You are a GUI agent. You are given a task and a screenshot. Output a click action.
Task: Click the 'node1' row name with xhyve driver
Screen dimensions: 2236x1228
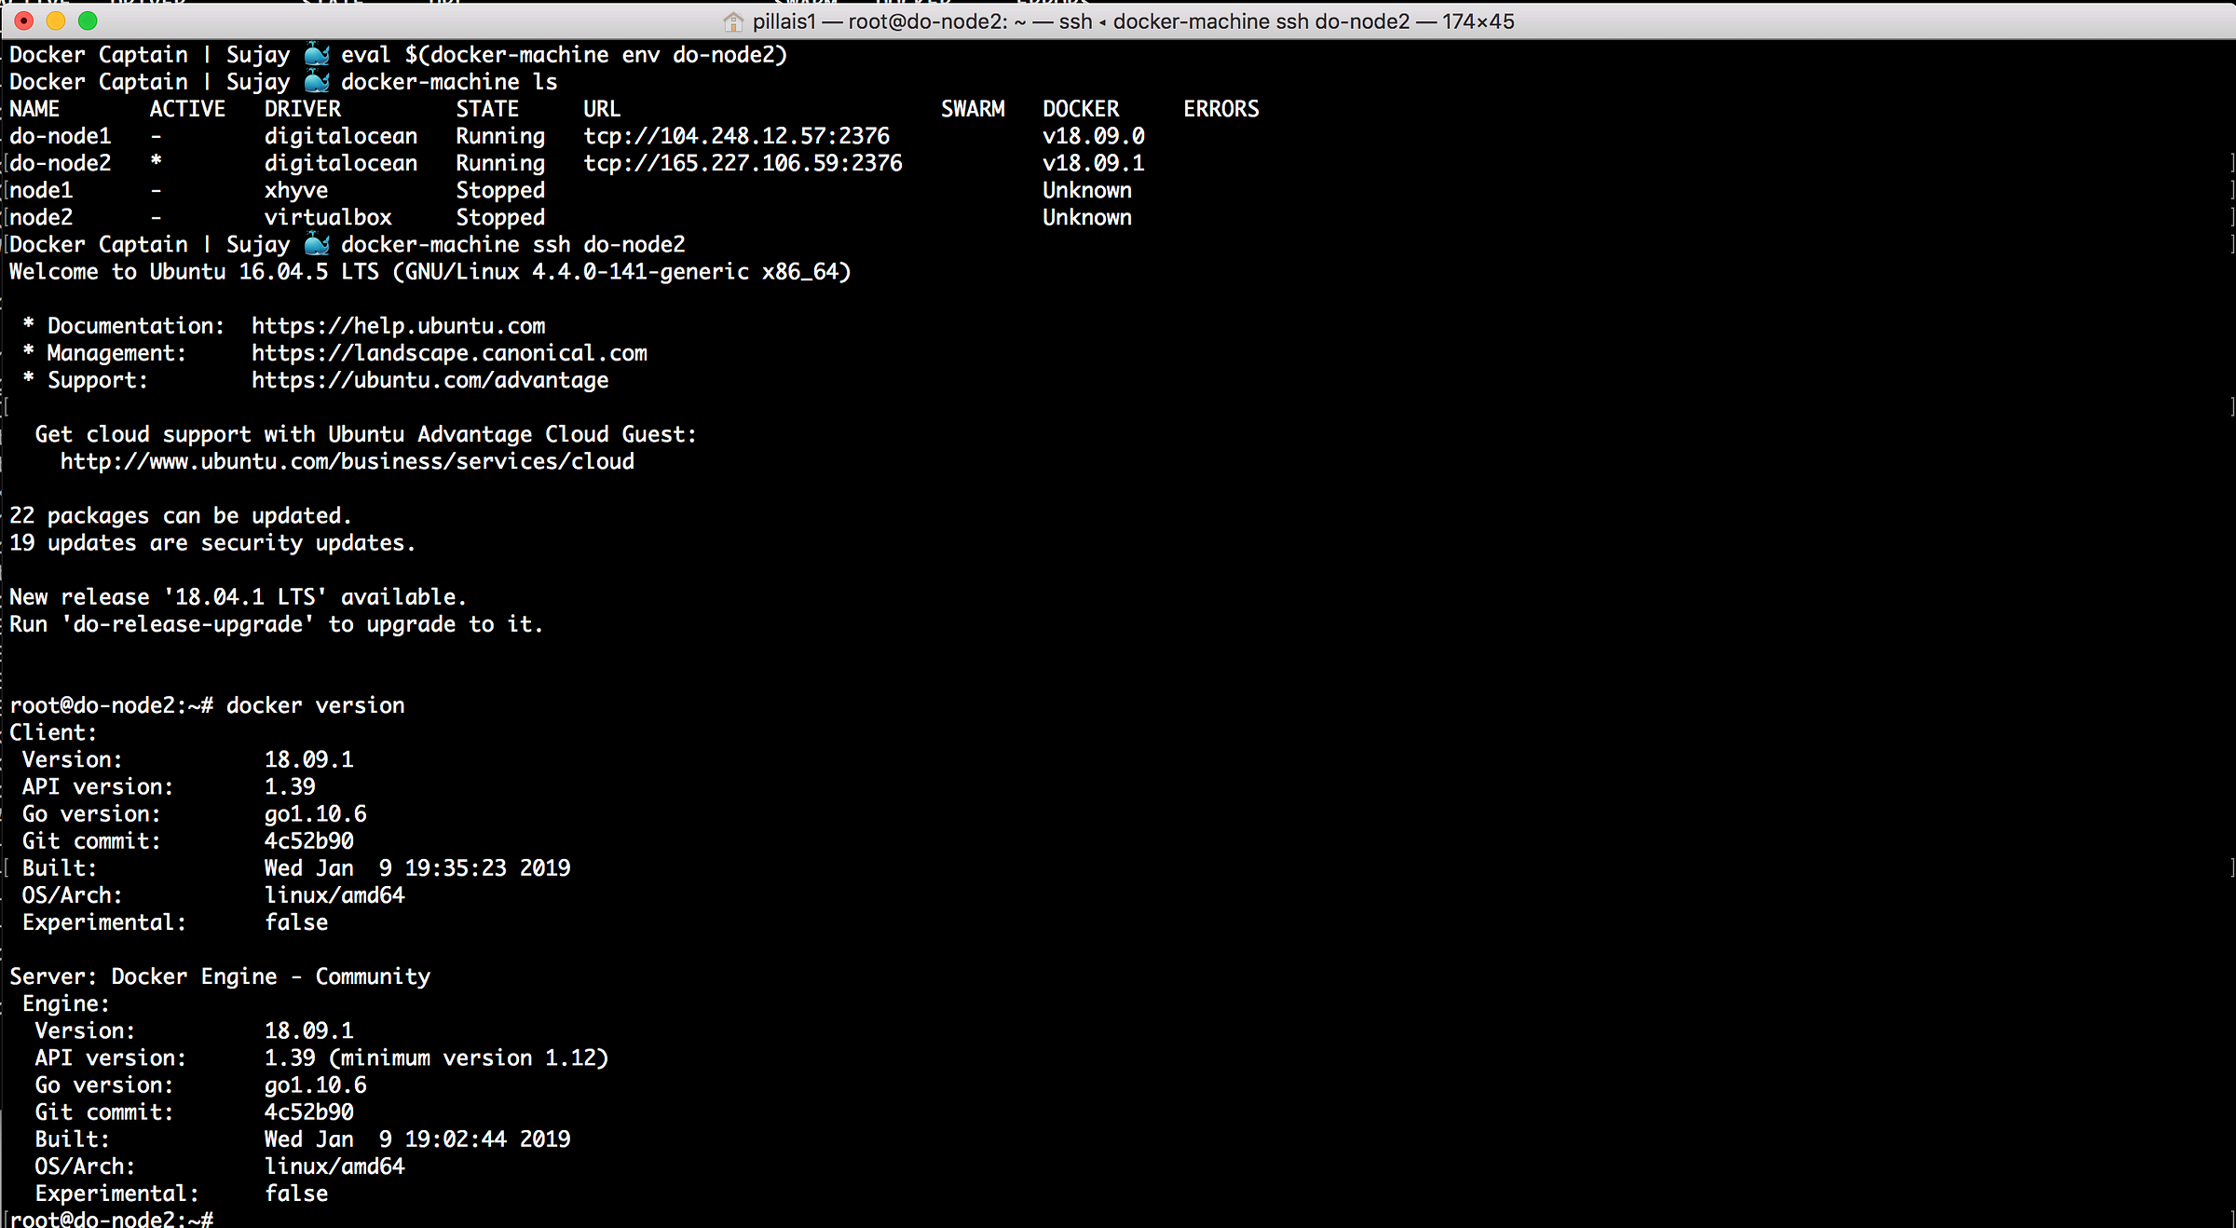click(41, 190)
